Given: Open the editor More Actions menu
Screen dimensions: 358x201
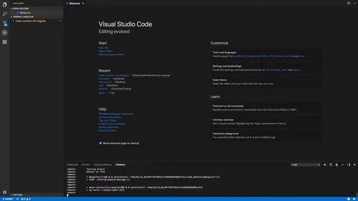Looking at the screenshot, I should click(x=355, y=3).
